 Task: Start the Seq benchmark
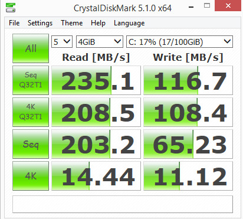[31, 144]
